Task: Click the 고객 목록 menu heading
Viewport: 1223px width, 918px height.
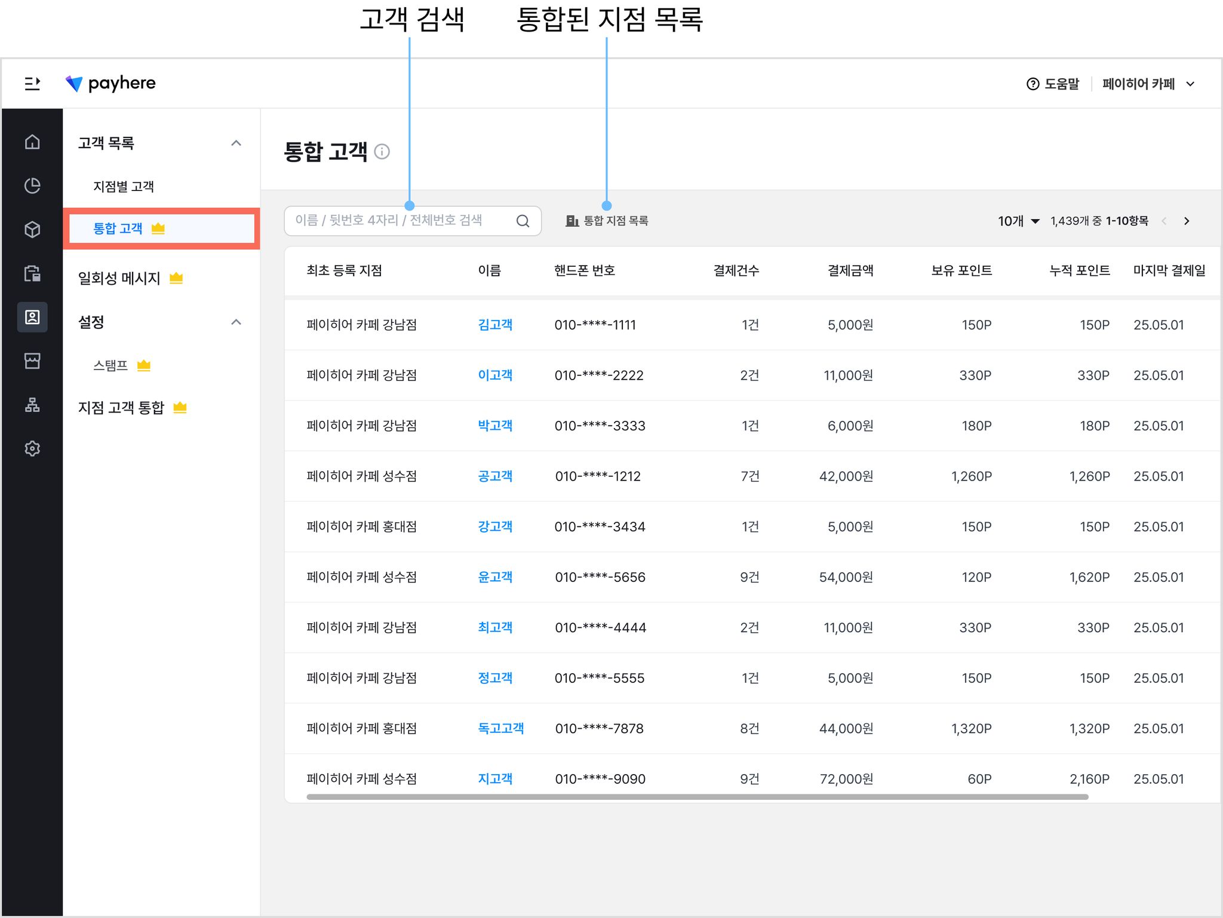Action: click(x=106, y=143)
